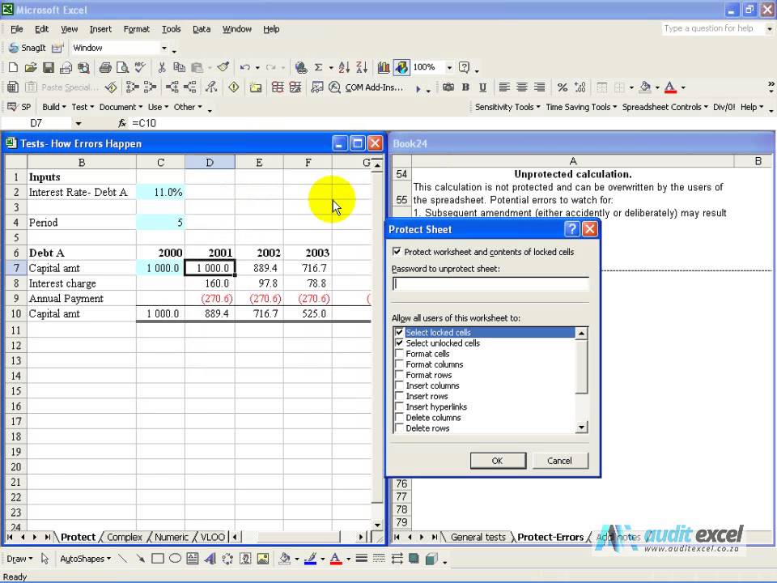Image resolution: width=777 pixels, height=583 pixels.
Task: Sort descending Z to A
Action: tap(363, 67)
